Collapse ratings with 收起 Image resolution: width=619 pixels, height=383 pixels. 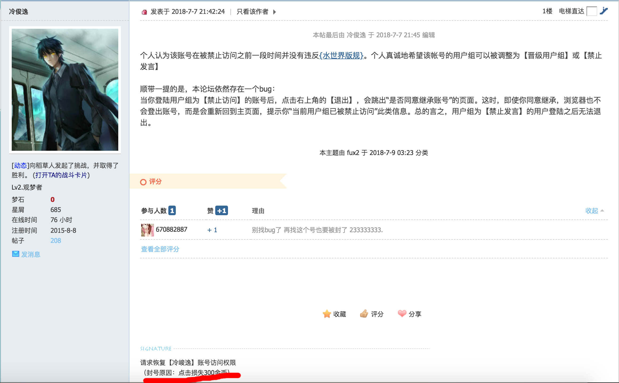click(594, 211)
